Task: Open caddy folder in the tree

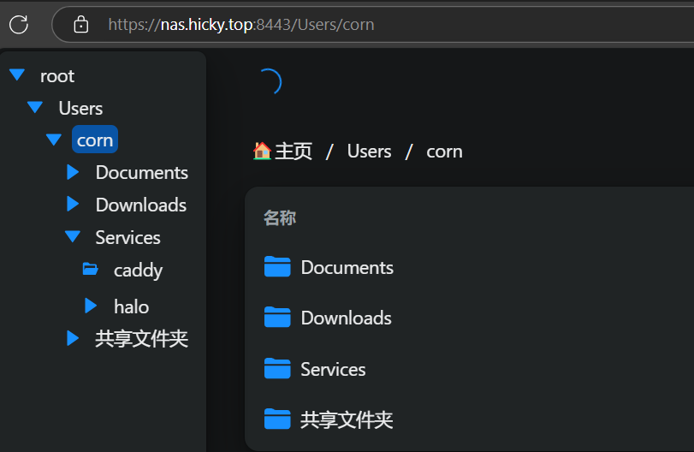Action: (x=138, y=271)
